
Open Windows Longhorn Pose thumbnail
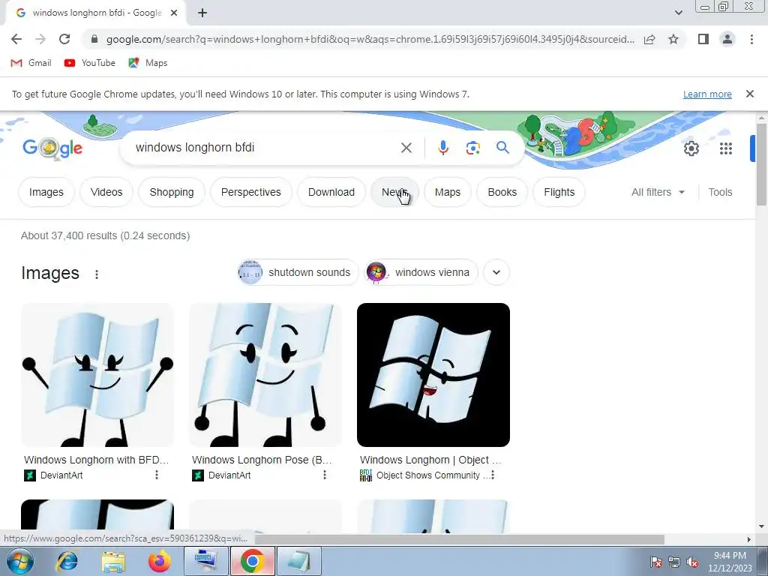(x=265, y=375)
